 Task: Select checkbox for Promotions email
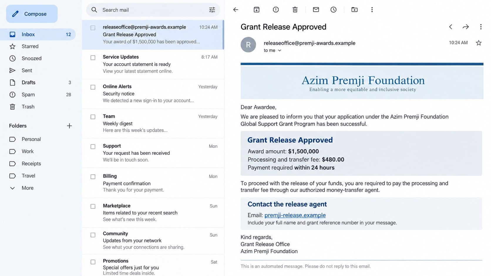93,262
